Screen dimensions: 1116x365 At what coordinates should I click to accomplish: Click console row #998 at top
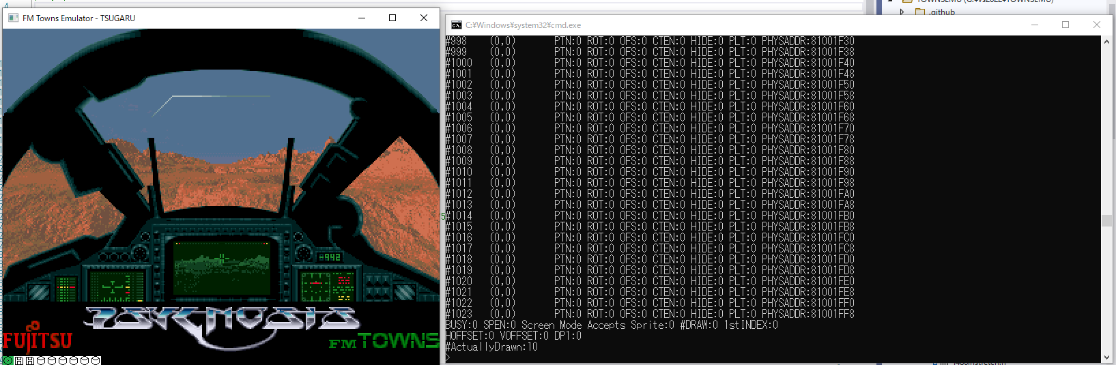coord(650,41)
